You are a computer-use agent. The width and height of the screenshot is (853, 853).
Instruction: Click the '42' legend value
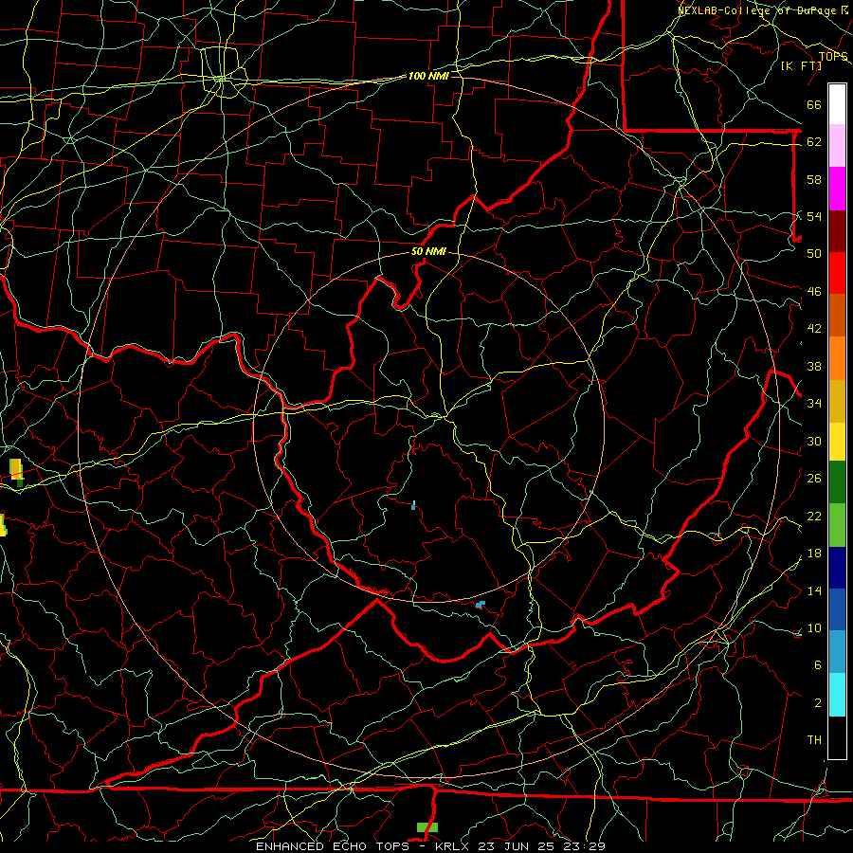coord(814,329)
